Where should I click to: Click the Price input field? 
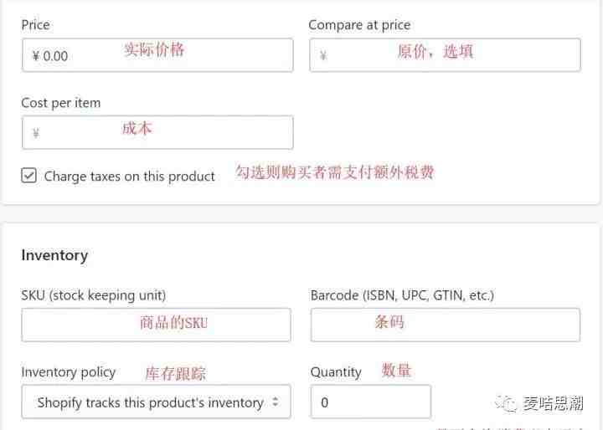click(x=157, y=55)
